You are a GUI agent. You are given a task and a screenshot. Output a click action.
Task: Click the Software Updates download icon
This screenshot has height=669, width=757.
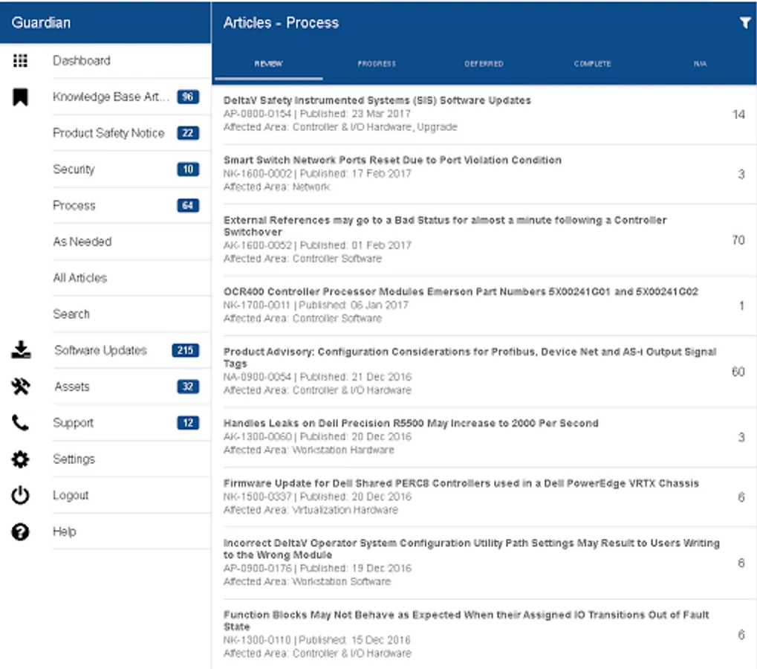(21, 349)
